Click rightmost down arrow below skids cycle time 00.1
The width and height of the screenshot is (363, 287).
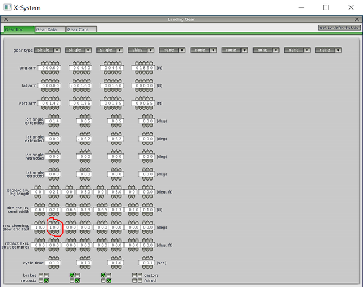click(151, 268)
